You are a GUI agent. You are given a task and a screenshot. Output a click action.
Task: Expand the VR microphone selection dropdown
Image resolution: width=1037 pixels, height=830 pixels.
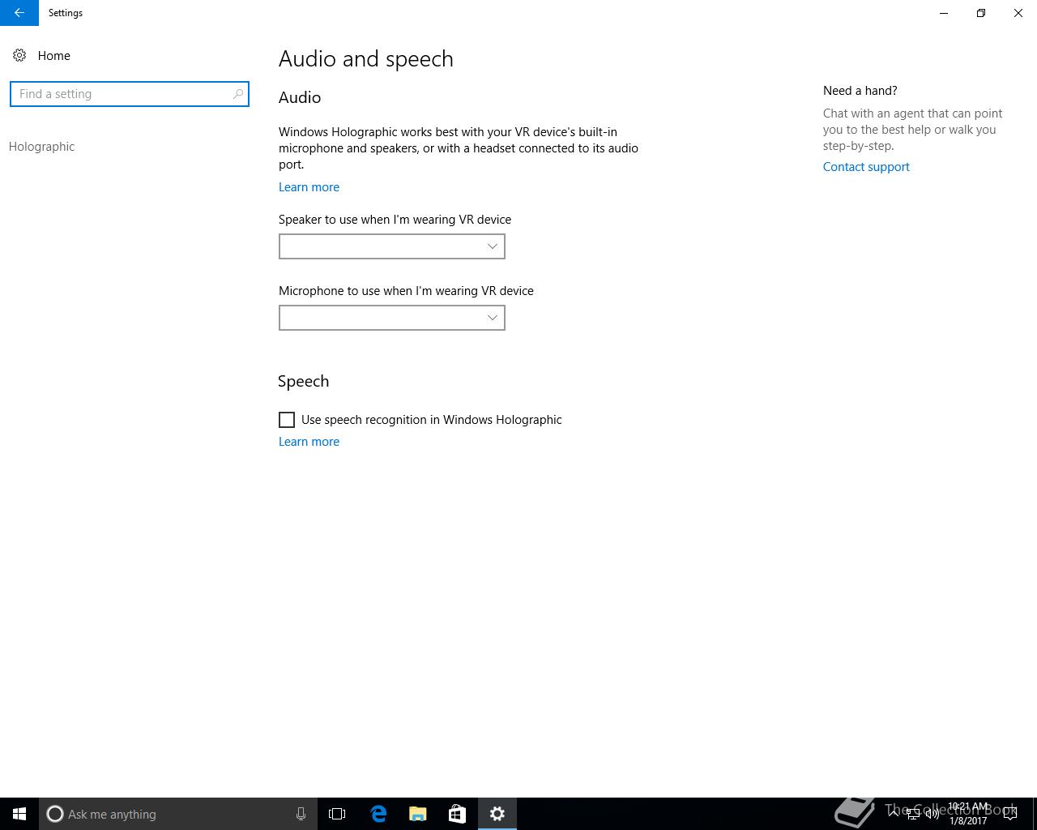392,318
